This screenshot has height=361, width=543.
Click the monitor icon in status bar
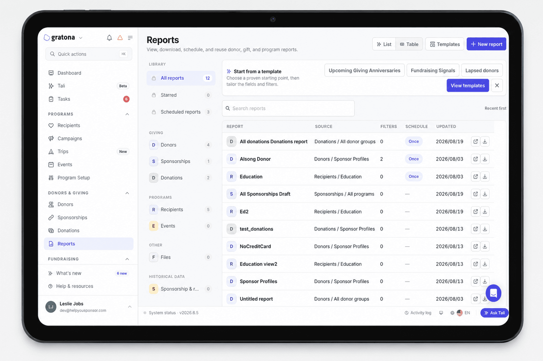tap(441, 313)
